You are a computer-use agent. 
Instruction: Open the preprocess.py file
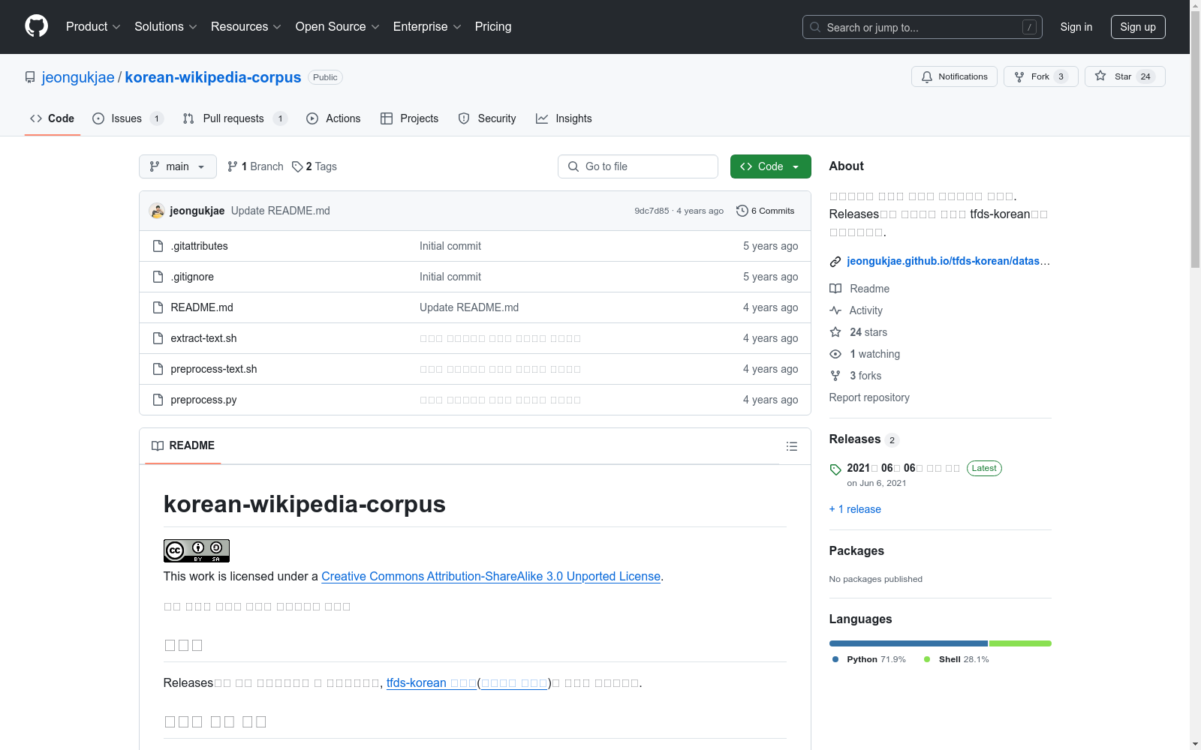(203, 400)
